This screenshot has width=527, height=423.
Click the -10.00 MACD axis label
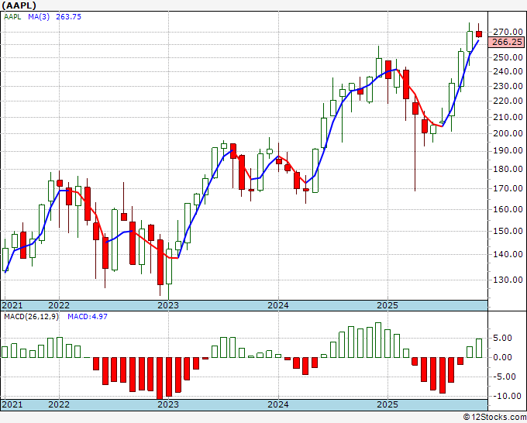pyautogui.click(x=508, y=396)
